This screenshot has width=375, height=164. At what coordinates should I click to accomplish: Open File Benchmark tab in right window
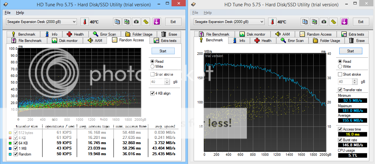pos(215,34)
